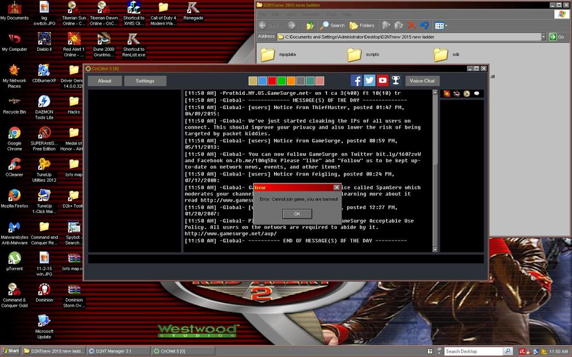This screenshot has width=572, height=357.
Task: Click the help question mark icon in taskbar
Action: tap(430, 351)
